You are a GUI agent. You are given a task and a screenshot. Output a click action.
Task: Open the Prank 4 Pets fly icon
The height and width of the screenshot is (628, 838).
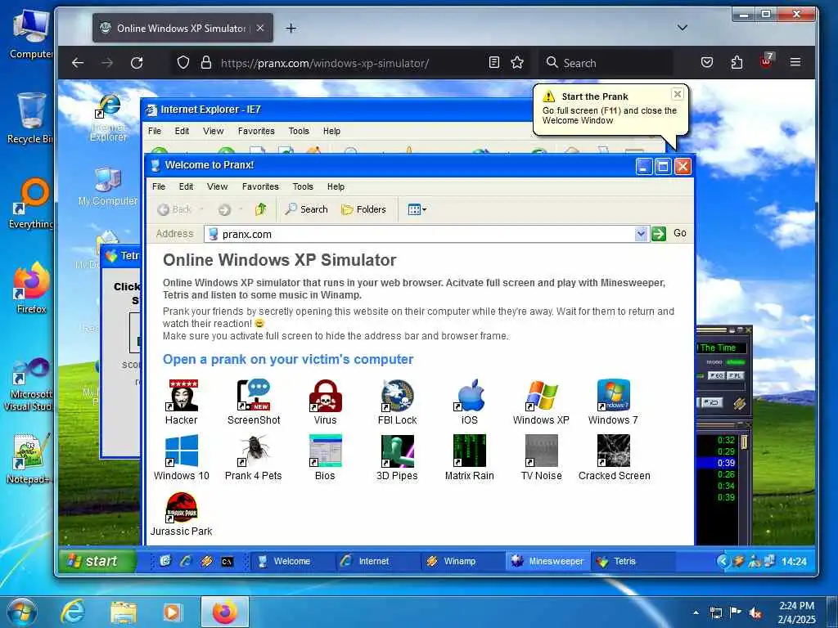[x=254, y=457]
